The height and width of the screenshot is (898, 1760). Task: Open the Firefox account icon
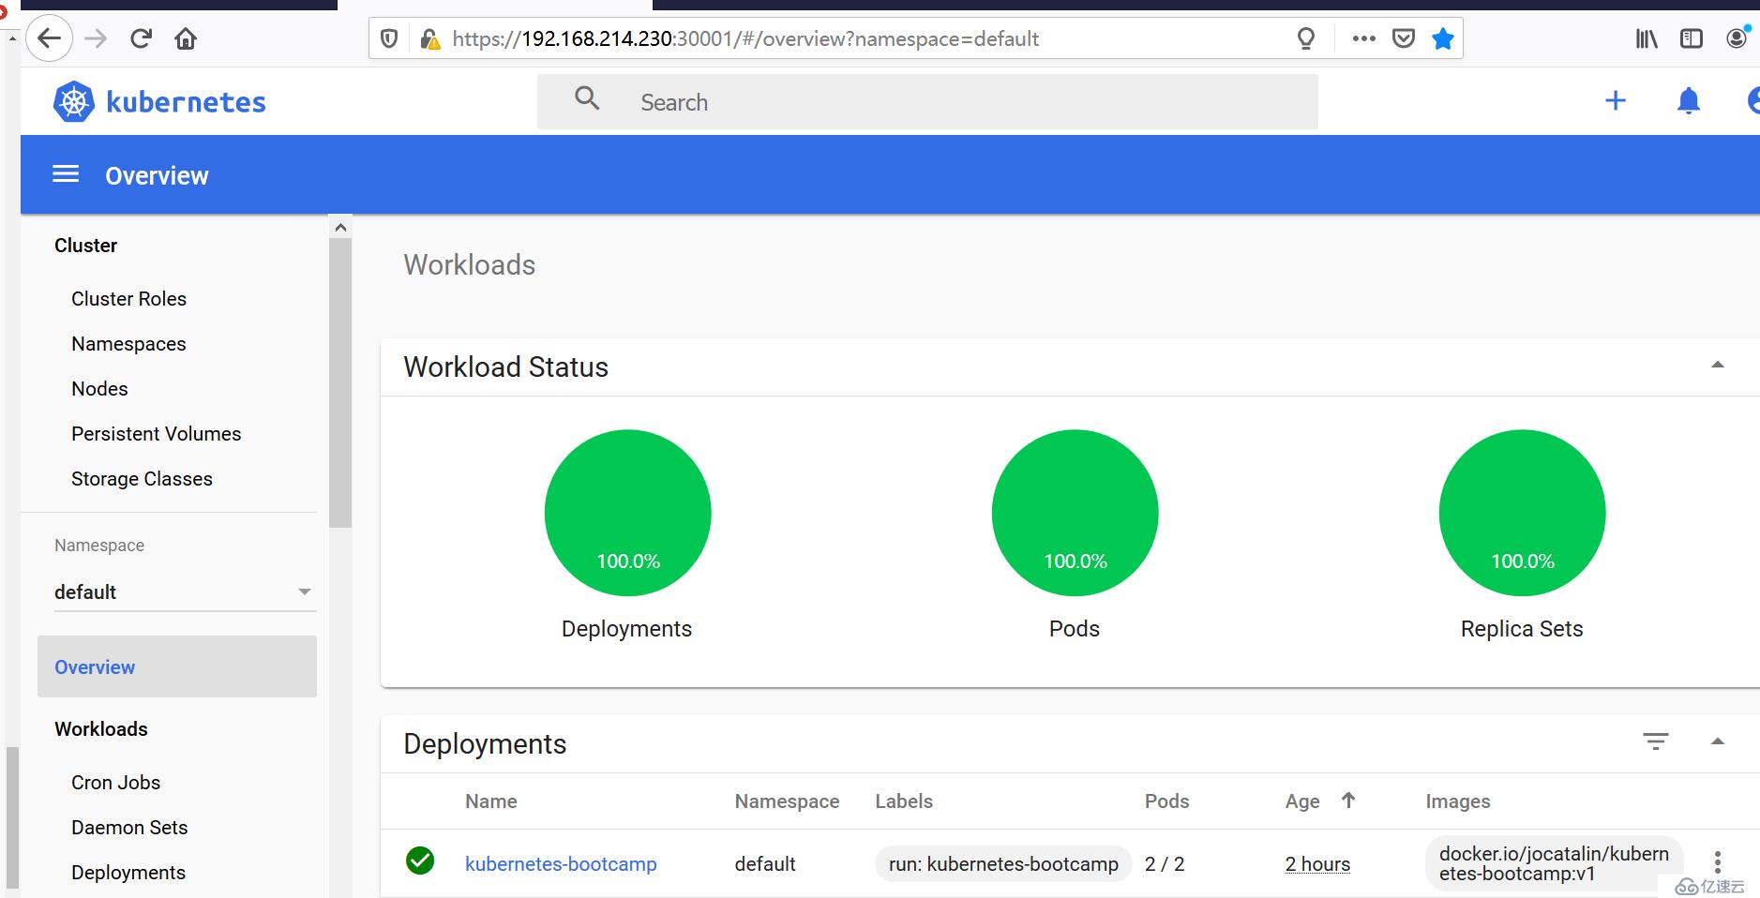[x=1737, y=37]
